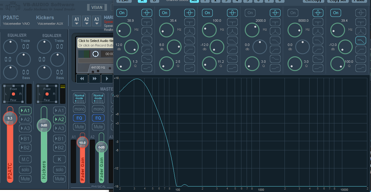Select low-pass filter icon in 35.4 Hz band
Viewport: 371px width, 192px height.
189,40
